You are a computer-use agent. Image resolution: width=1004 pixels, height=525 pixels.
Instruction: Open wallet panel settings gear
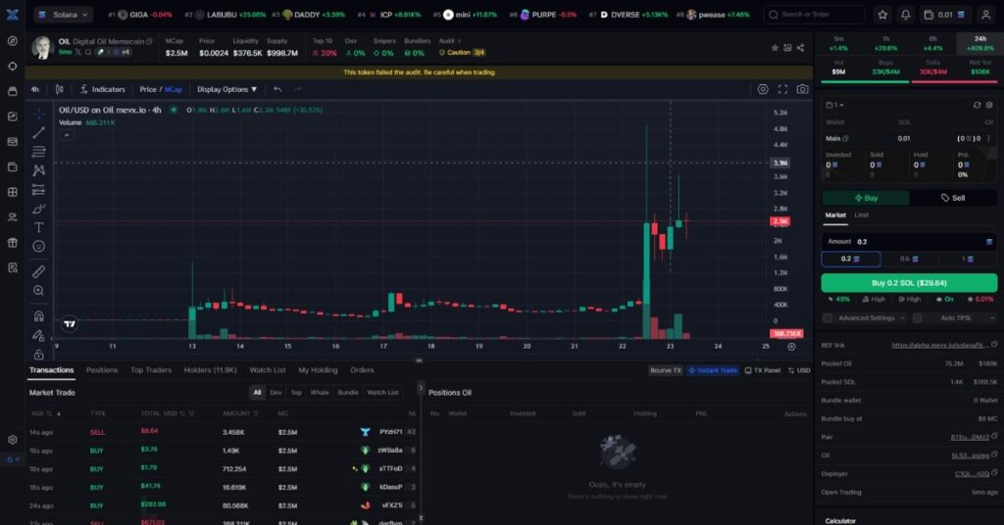pyautogui.click(x=989, y=105)
